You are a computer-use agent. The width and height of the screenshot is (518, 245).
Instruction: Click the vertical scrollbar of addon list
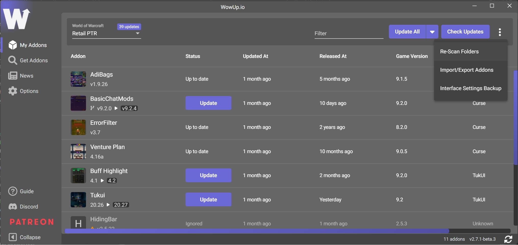coord(515,117)
